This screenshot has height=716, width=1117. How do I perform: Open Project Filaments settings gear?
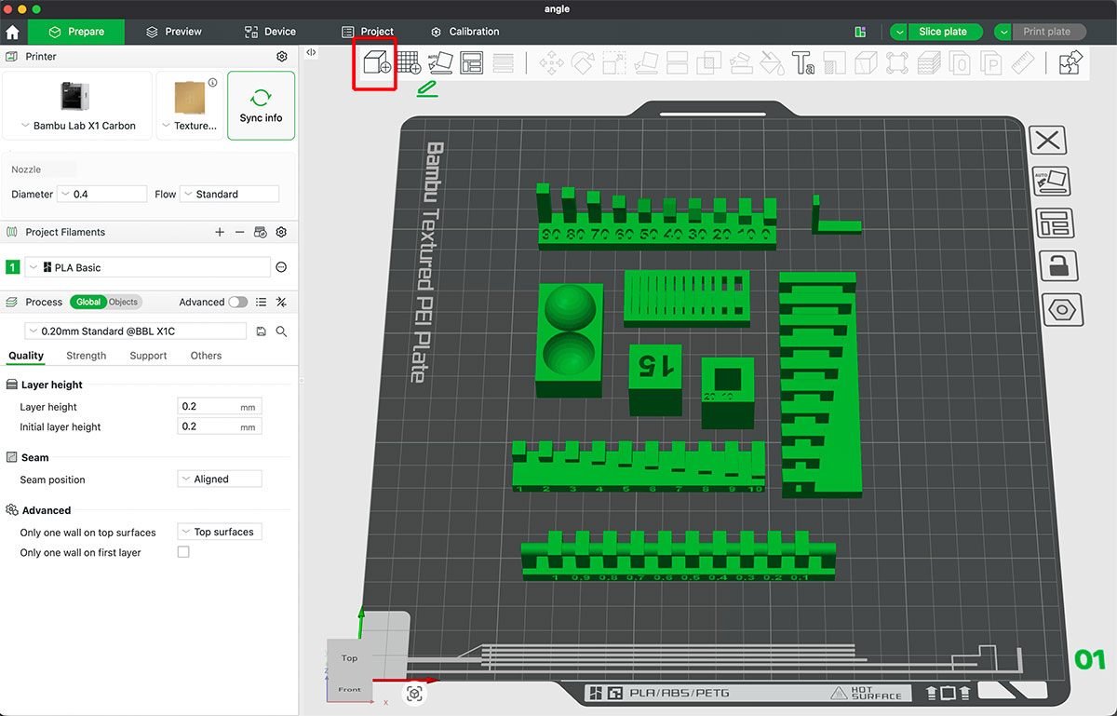tap(281, 232)
